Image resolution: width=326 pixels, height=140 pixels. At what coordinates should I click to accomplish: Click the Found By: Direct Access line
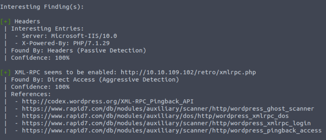95,80
